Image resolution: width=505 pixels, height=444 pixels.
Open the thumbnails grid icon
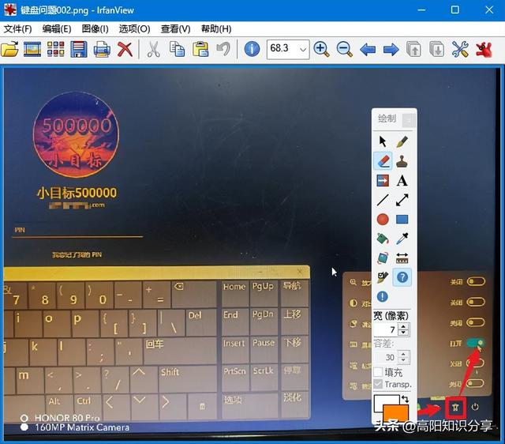(x=55, y=49)
